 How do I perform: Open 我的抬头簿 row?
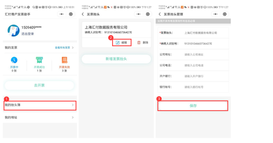pyautogui.click(x=40, y=105)
